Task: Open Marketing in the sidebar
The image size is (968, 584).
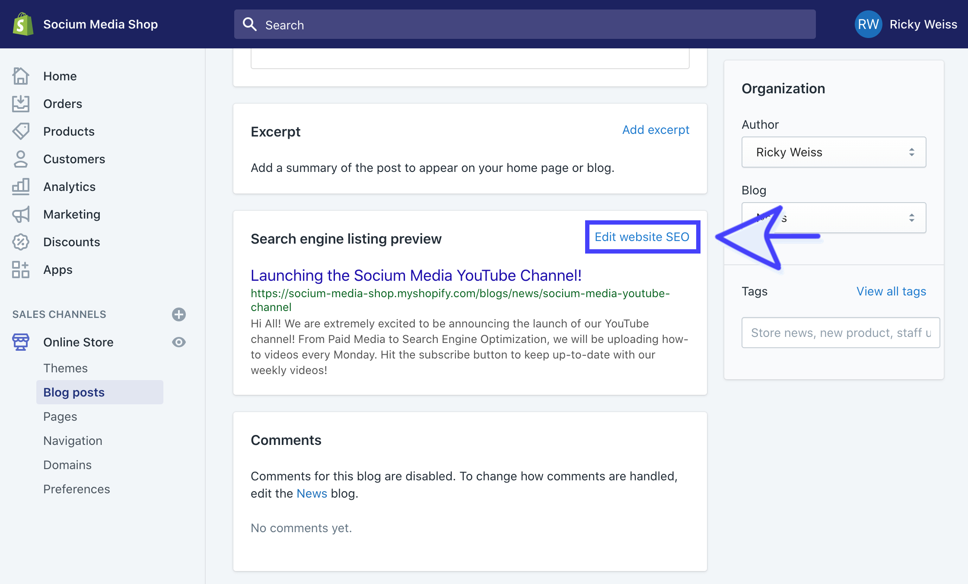Action: coord(72,214)
